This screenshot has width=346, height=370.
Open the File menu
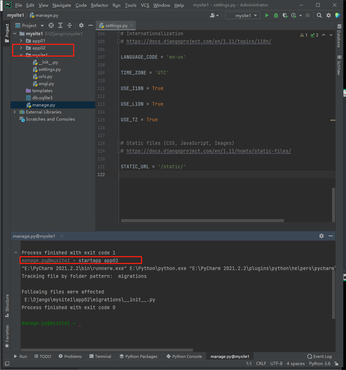click(18, 5)
